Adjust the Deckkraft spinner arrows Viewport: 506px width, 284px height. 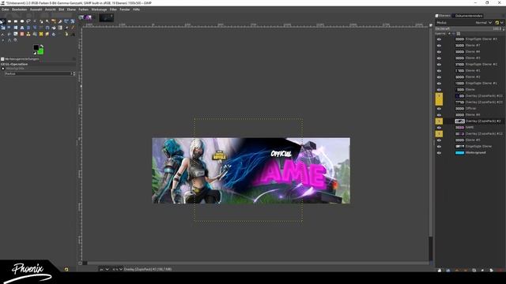[x=504, y=28]
